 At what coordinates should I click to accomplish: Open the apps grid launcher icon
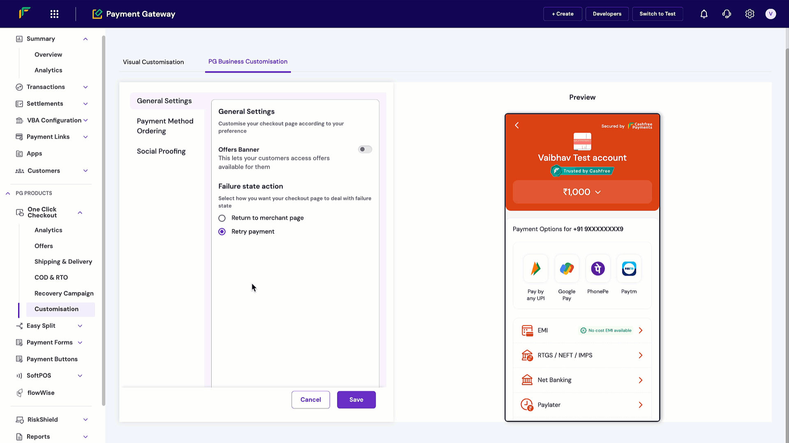click(54, 14)
